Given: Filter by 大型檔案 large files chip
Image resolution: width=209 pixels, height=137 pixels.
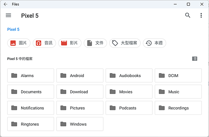Looking at the screenshot, I should 125,43.
